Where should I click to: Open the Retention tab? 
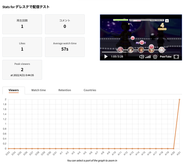pyautogui.click(x=65, y=90)
